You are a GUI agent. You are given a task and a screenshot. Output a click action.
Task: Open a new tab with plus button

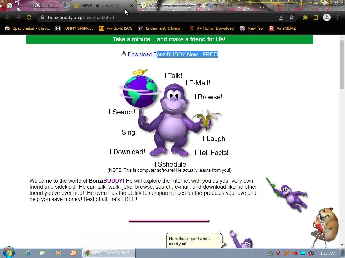tap(278, 5)
